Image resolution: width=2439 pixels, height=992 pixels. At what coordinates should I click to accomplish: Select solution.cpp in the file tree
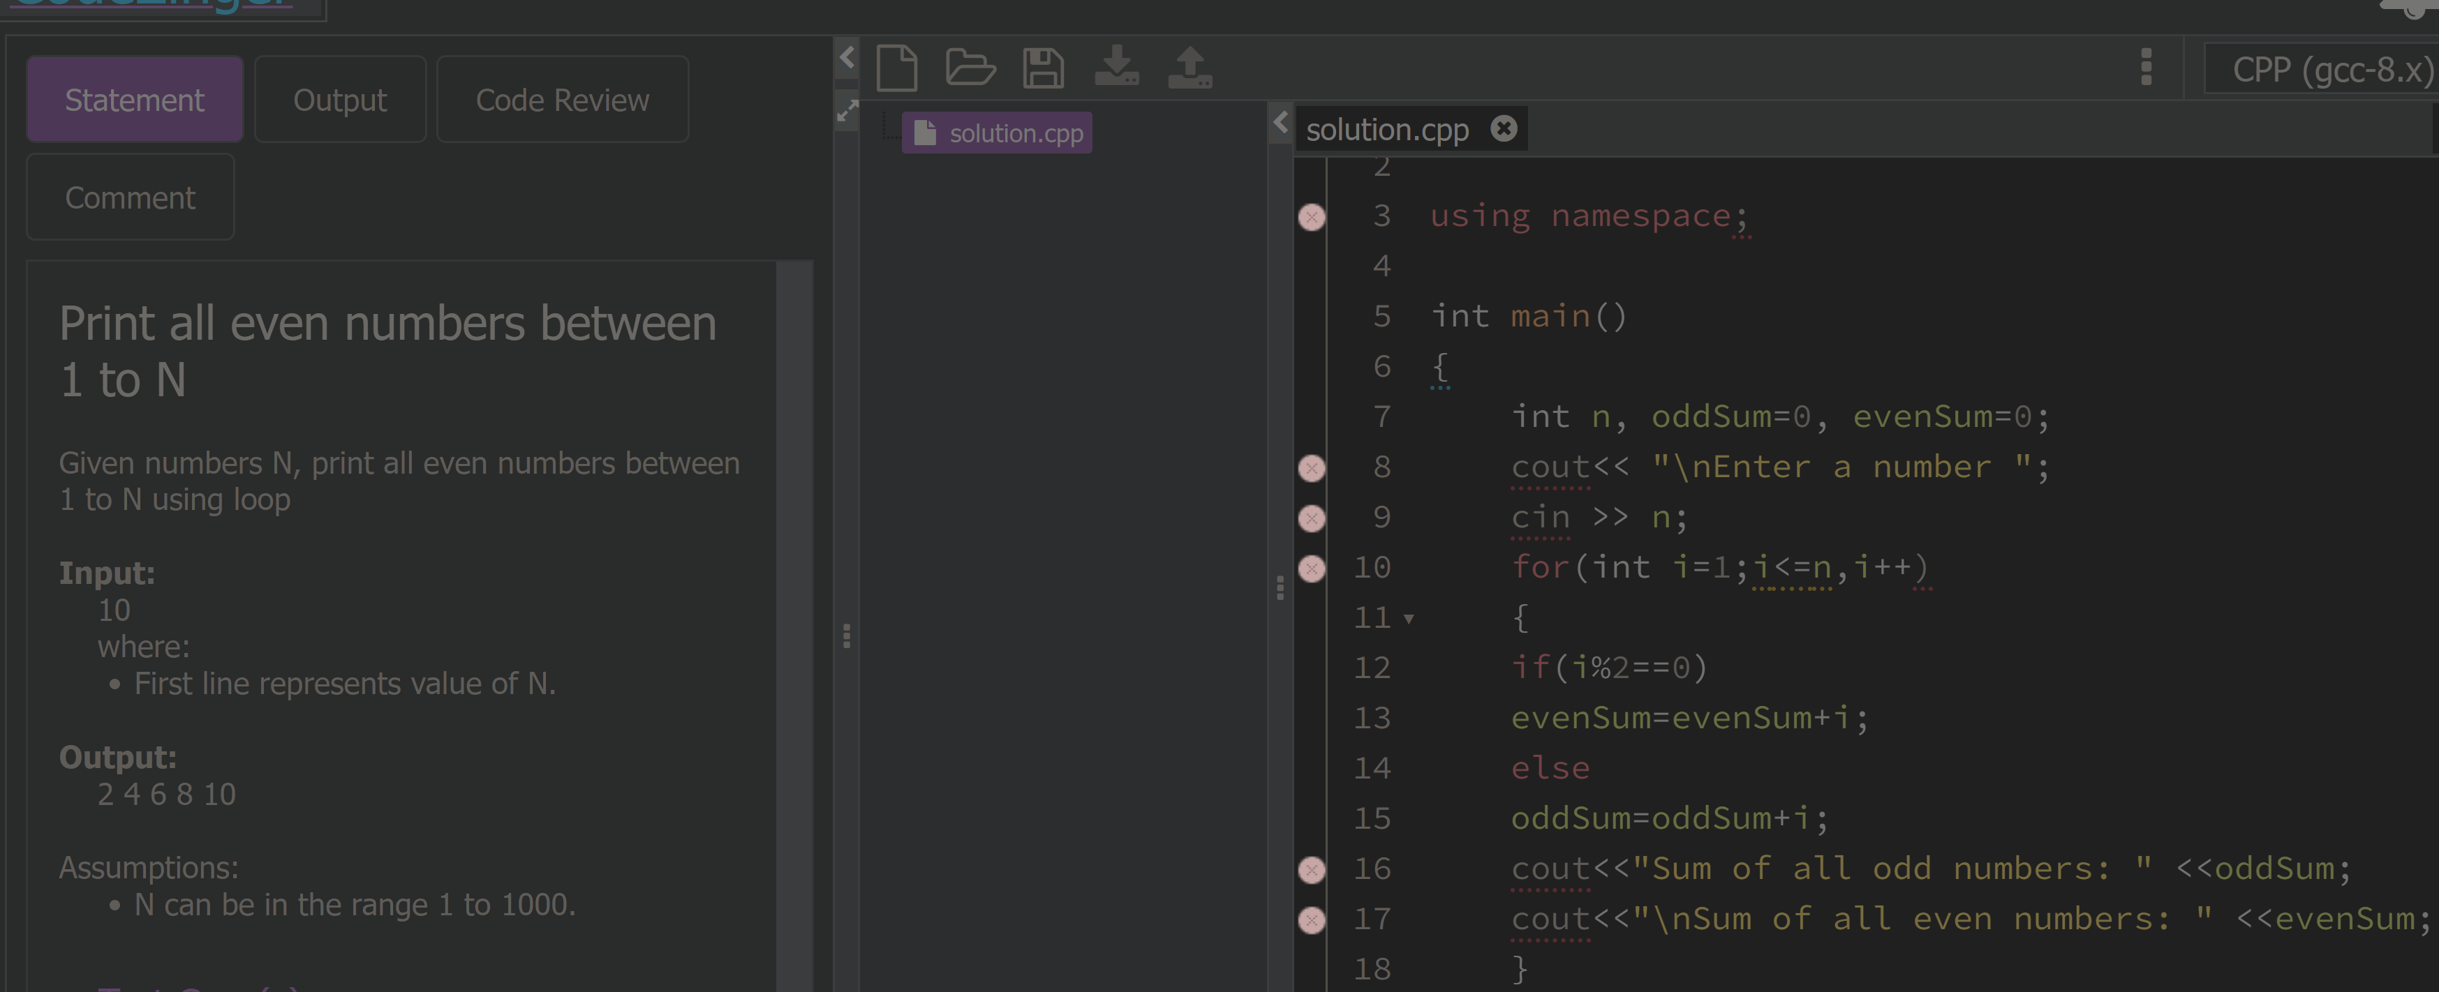click(x=997, y=133)
